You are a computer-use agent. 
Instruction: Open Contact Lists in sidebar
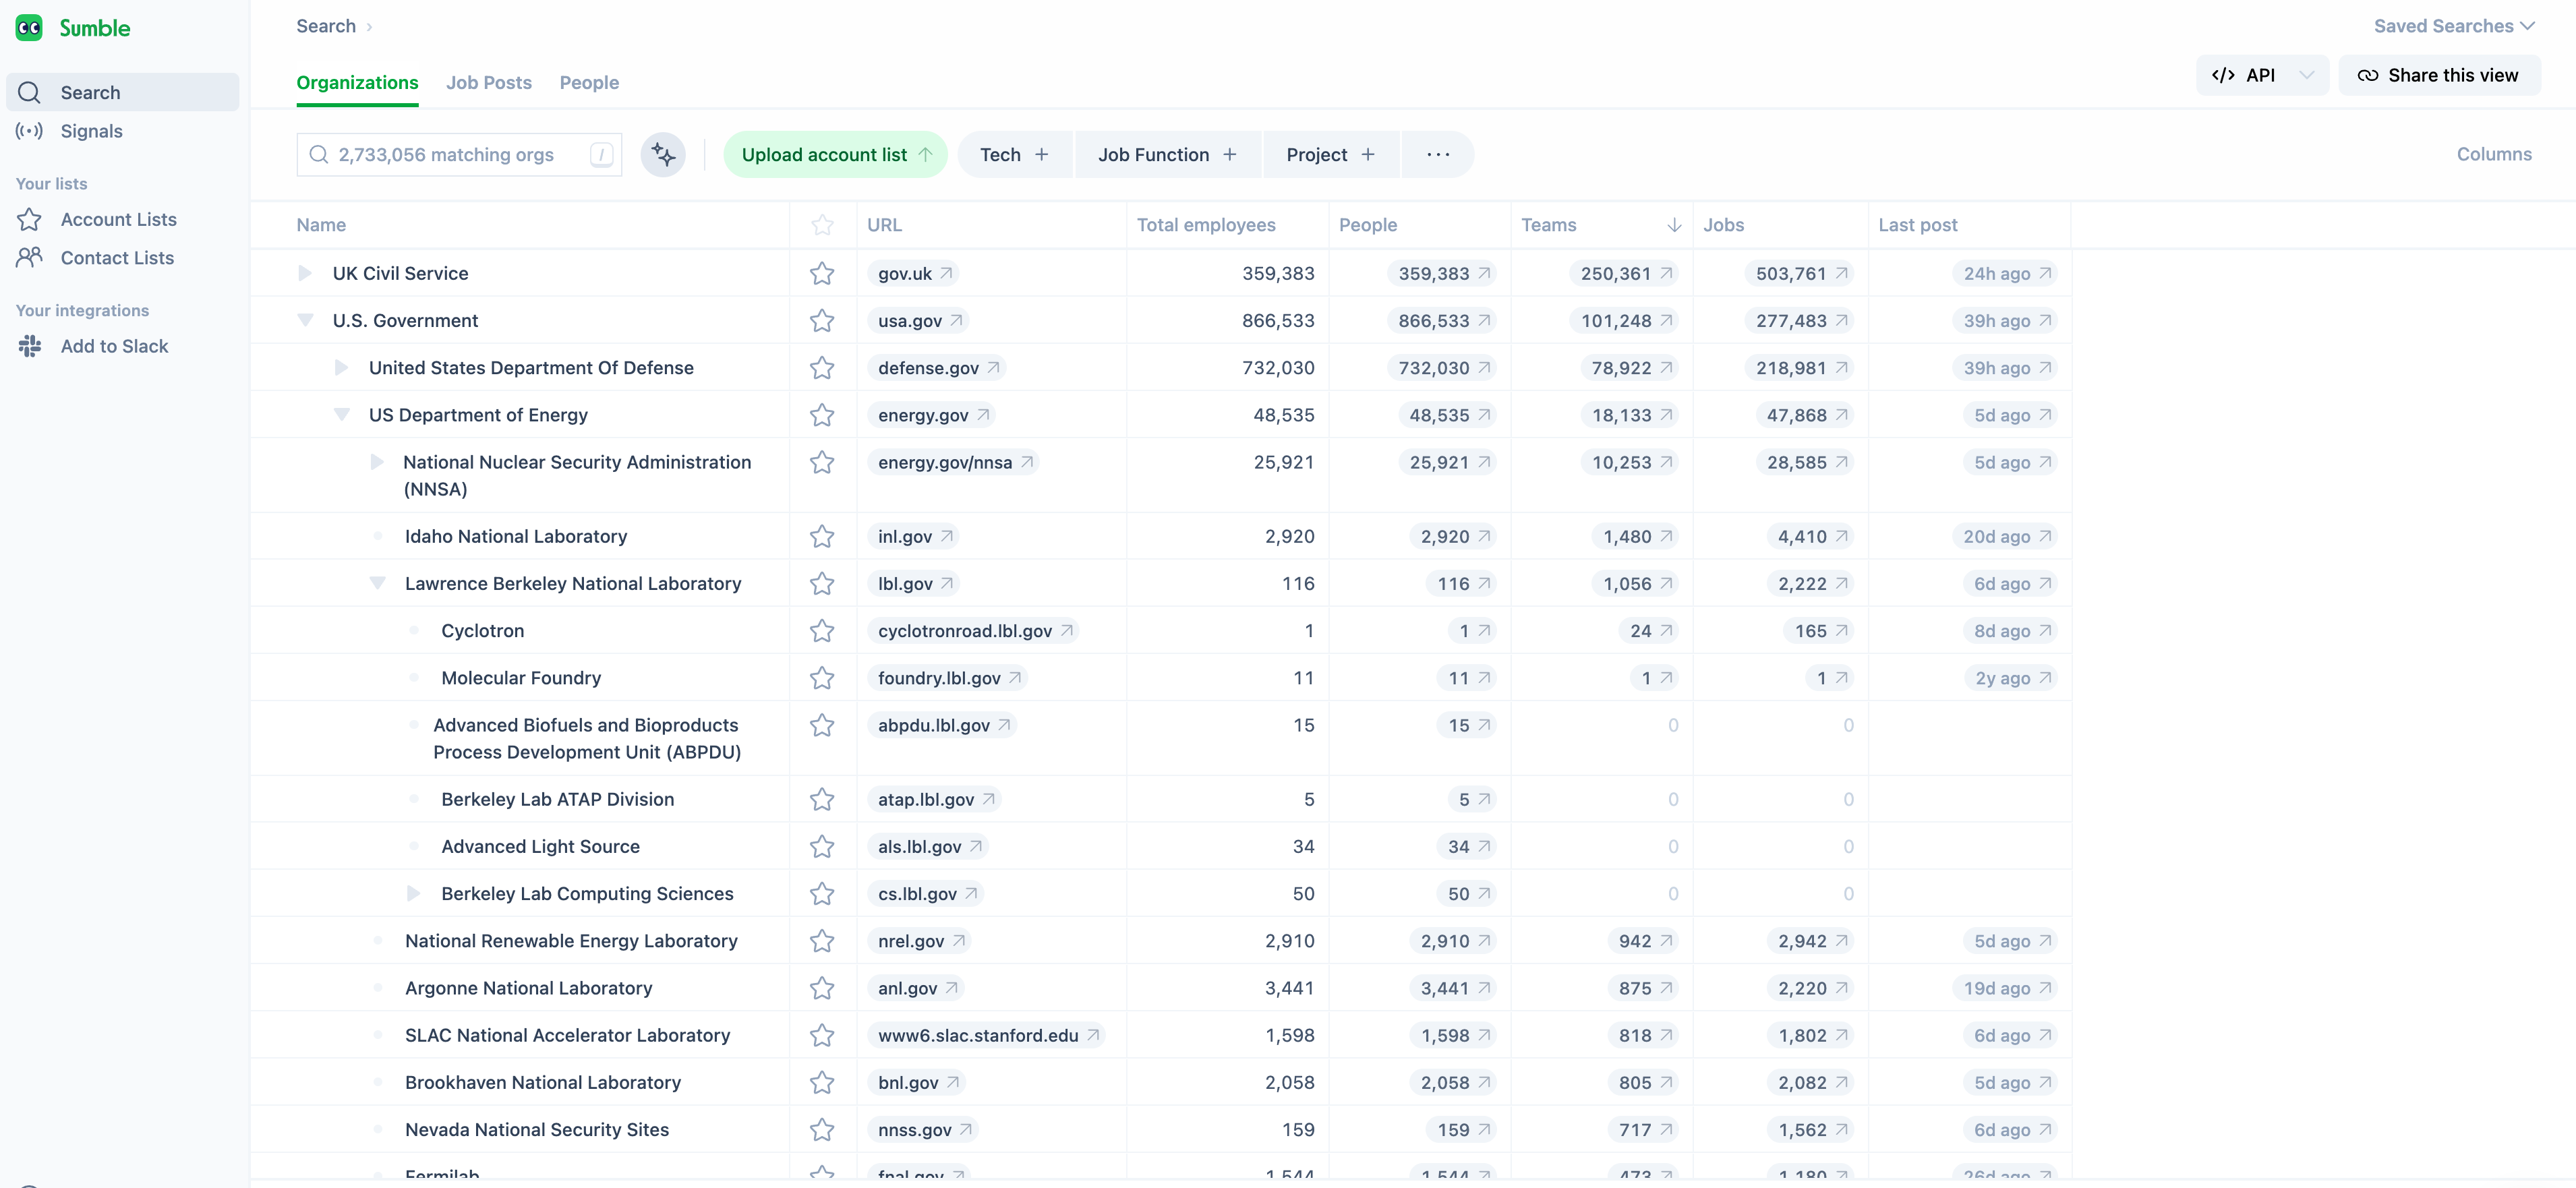pos(117,258)
